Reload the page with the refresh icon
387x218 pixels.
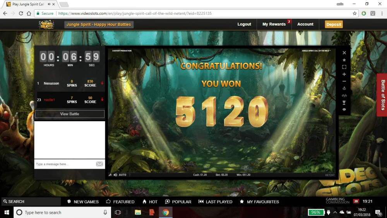click(x=21, y=13)
